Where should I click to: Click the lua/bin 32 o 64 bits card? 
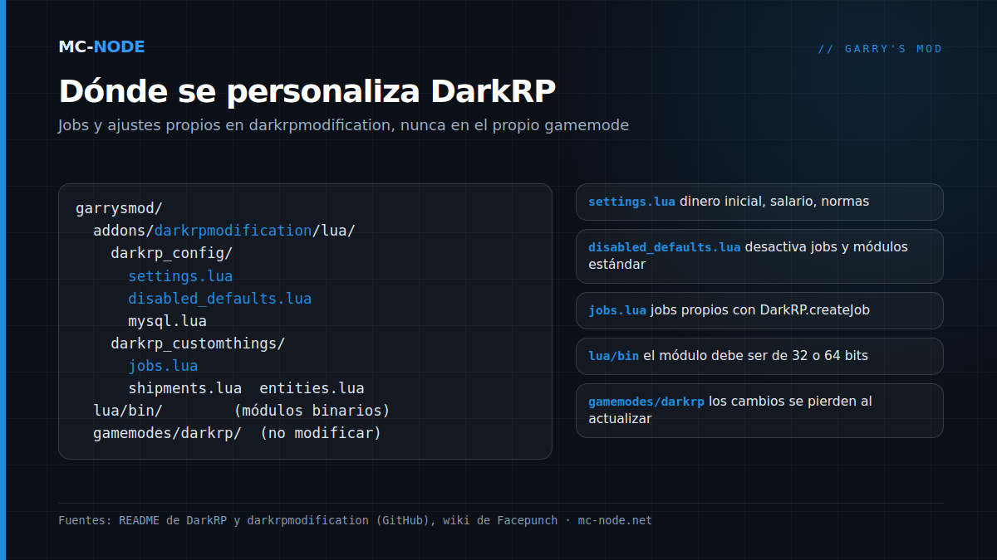(759, 356)
